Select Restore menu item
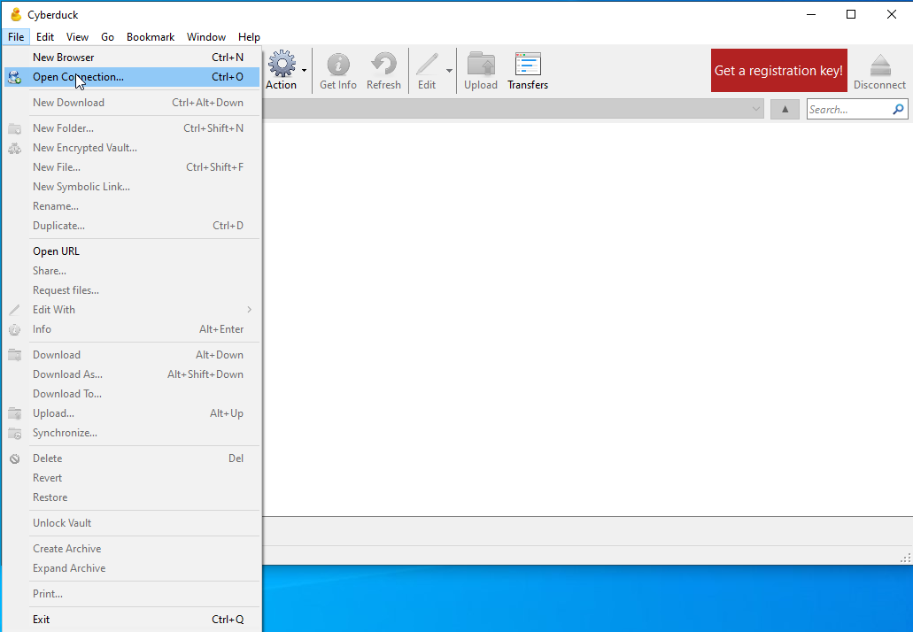The image size is (913, 632). pyautogui.click(x=132, y=497)
